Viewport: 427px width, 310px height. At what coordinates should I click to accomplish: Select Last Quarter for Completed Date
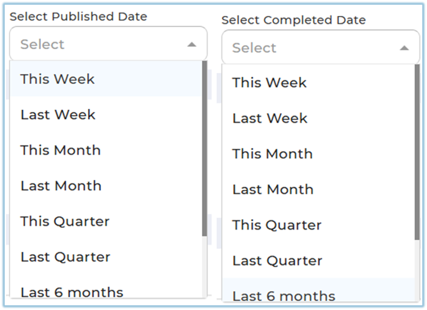tap(278, 260)
